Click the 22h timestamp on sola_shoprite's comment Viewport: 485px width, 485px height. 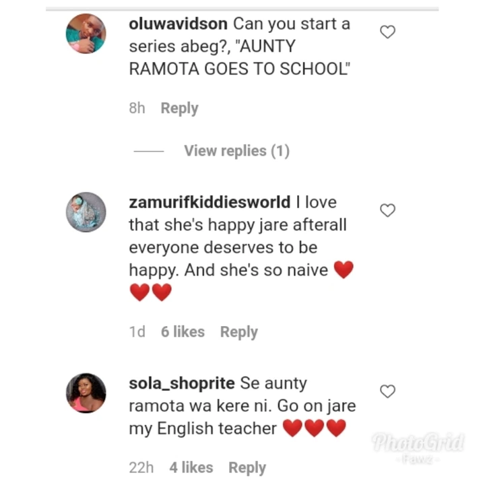click(x=141, y=467)
